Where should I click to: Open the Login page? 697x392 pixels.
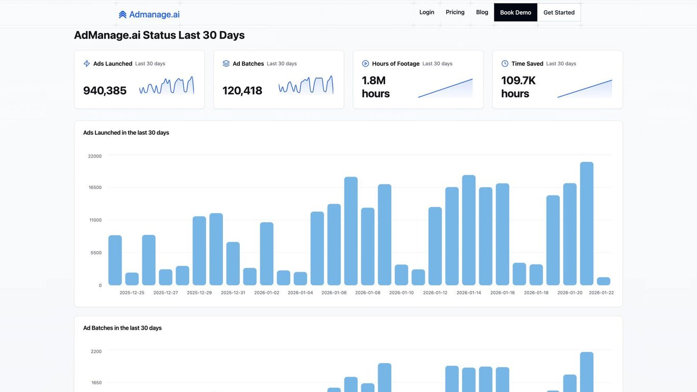tap(427, 12)
